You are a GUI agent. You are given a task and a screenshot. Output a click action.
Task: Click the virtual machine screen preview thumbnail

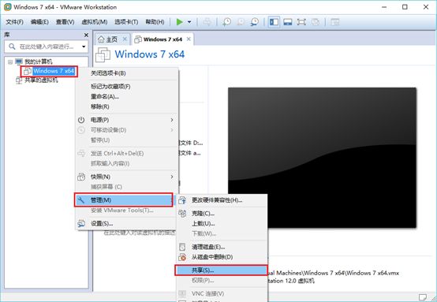322,158
